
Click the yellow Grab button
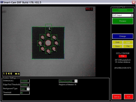(117, 42)
